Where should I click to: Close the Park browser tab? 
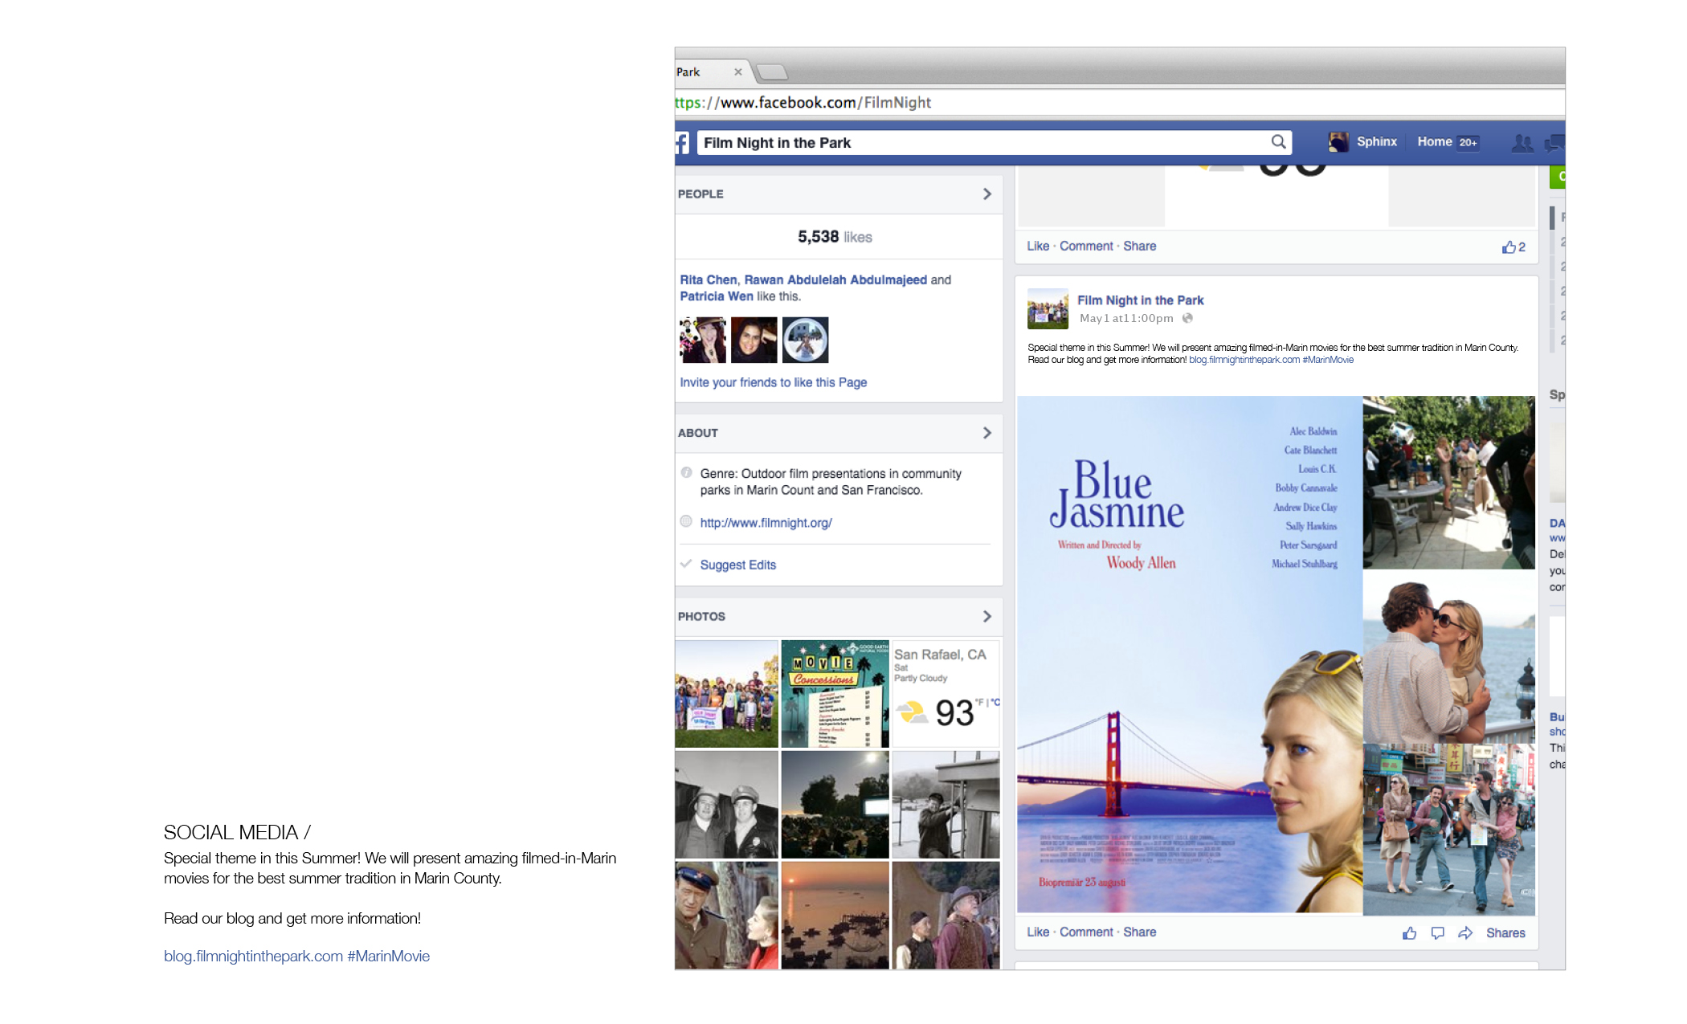[737, 71]
